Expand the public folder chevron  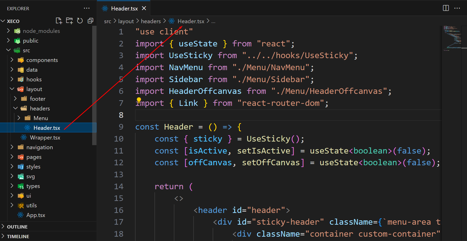(8, 40)
